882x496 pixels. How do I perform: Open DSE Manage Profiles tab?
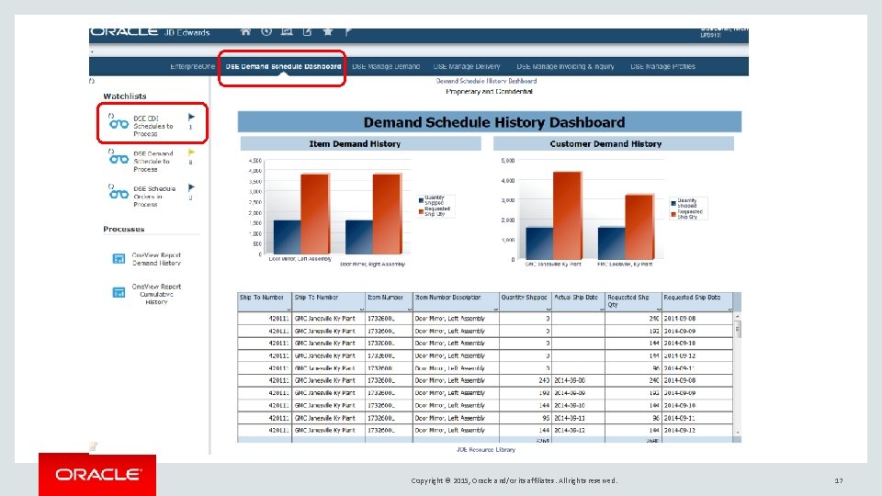coord(662,66)
